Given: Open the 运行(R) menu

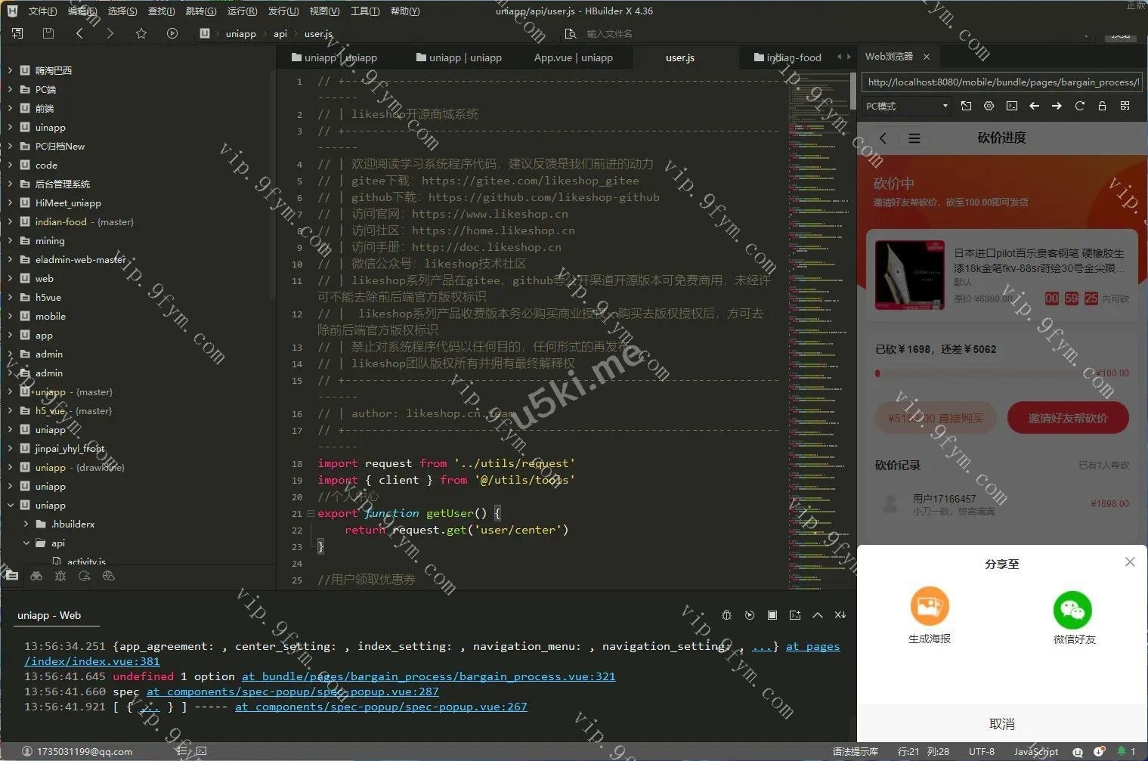Looking at the screenshot, I should tap(242, 11).
